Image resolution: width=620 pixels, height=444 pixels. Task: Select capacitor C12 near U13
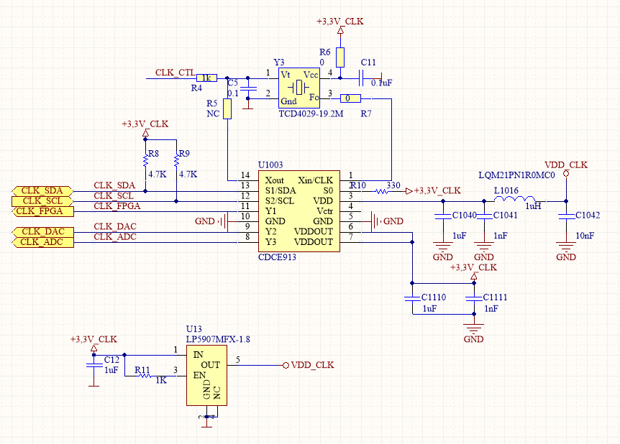94,365
